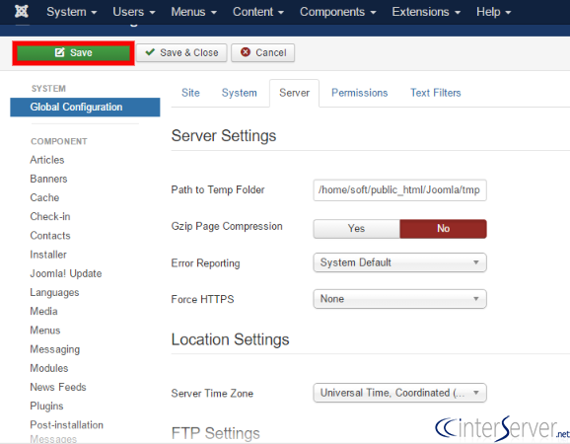570x444 pixels.
Task: Click the Server Settings heading
Action: pos(224,135)
